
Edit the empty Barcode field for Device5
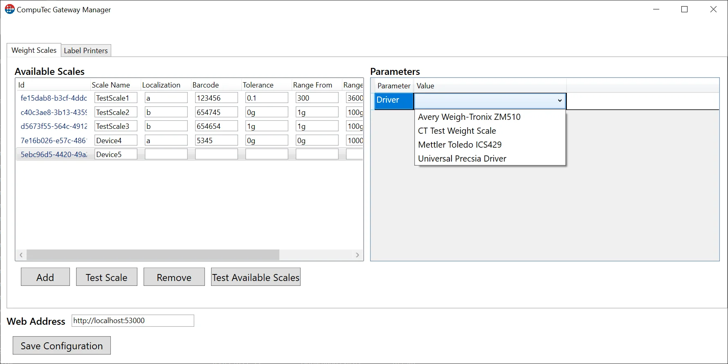coord(216,155)
